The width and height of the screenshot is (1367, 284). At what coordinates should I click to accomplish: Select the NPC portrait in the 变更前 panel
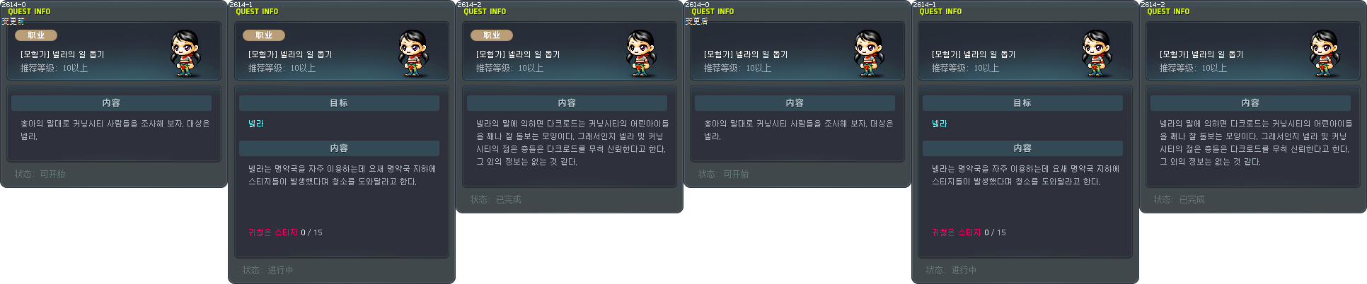tap(186, 53)
